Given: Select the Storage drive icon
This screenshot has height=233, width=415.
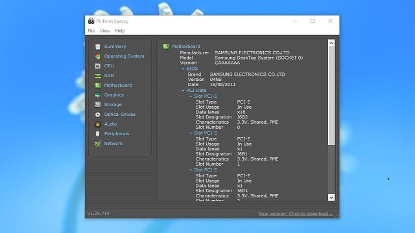Looking at the screenshot, I should pyautogui.click(x=98, y=105).
